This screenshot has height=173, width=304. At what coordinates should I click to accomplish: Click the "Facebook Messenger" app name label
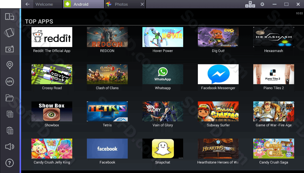pos(218,88)
